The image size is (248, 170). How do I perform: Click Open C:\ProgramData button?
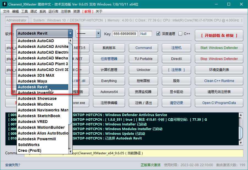pyautogui.click(x=219, y=103)
